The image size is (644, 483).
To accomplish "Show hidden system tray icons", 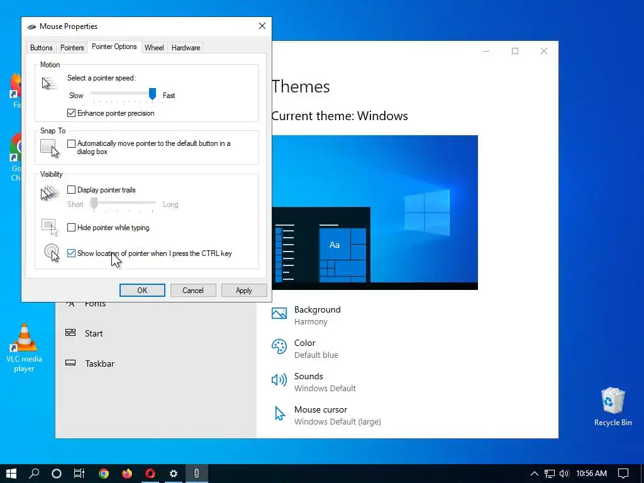I will 535,474.
